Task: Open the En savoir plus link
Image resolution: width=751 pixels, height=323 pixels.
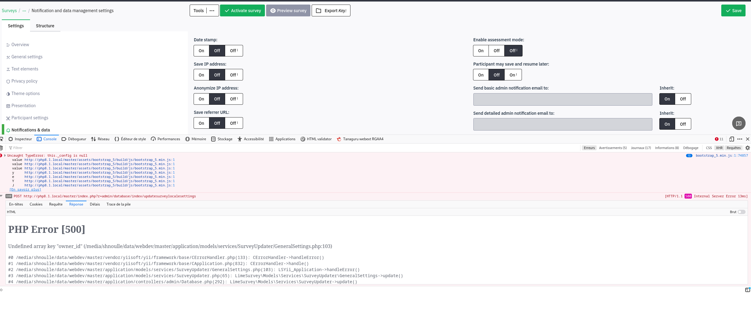Action: (x=25, y=189)
